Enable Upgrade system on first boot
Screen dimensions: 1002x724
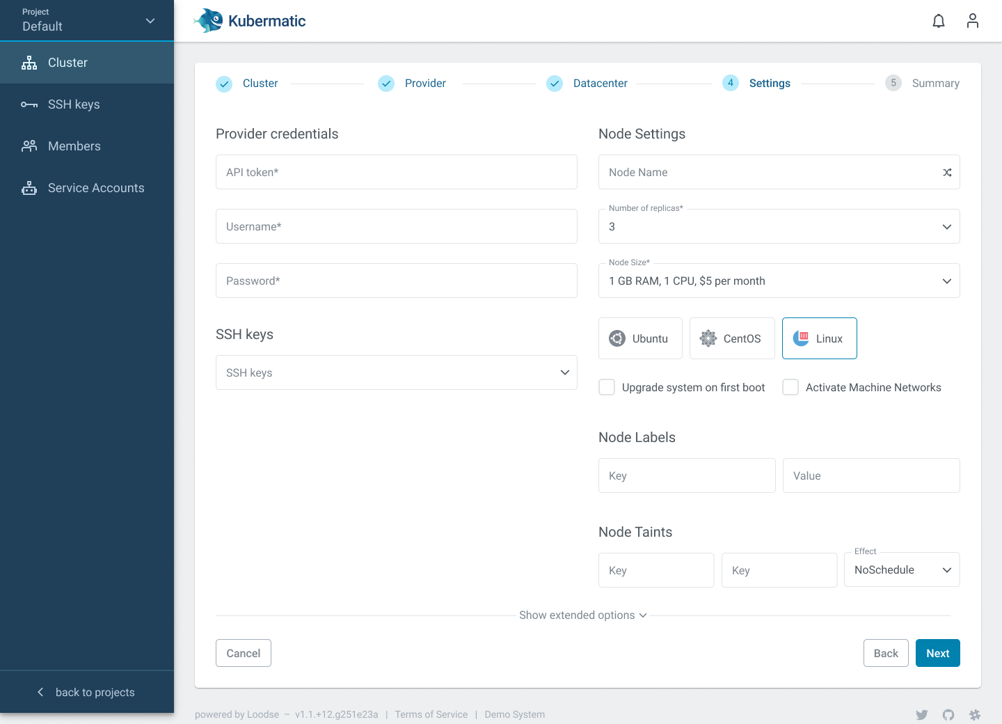click(x=607, y=387)
